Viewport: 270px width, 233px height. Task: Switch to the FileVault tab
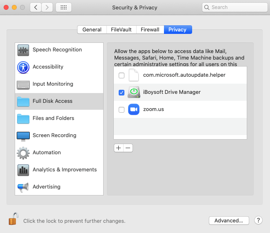(x=121, y=30)
